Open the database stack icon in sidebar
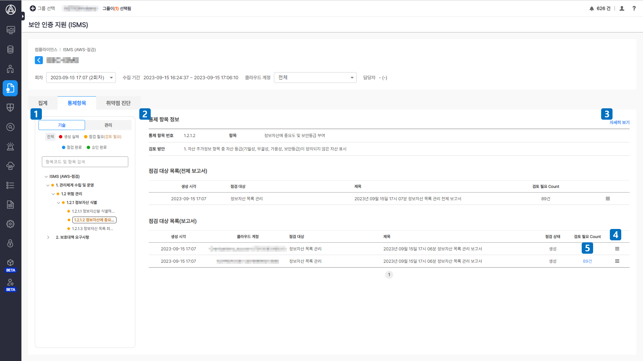 (x=10, y=49)
